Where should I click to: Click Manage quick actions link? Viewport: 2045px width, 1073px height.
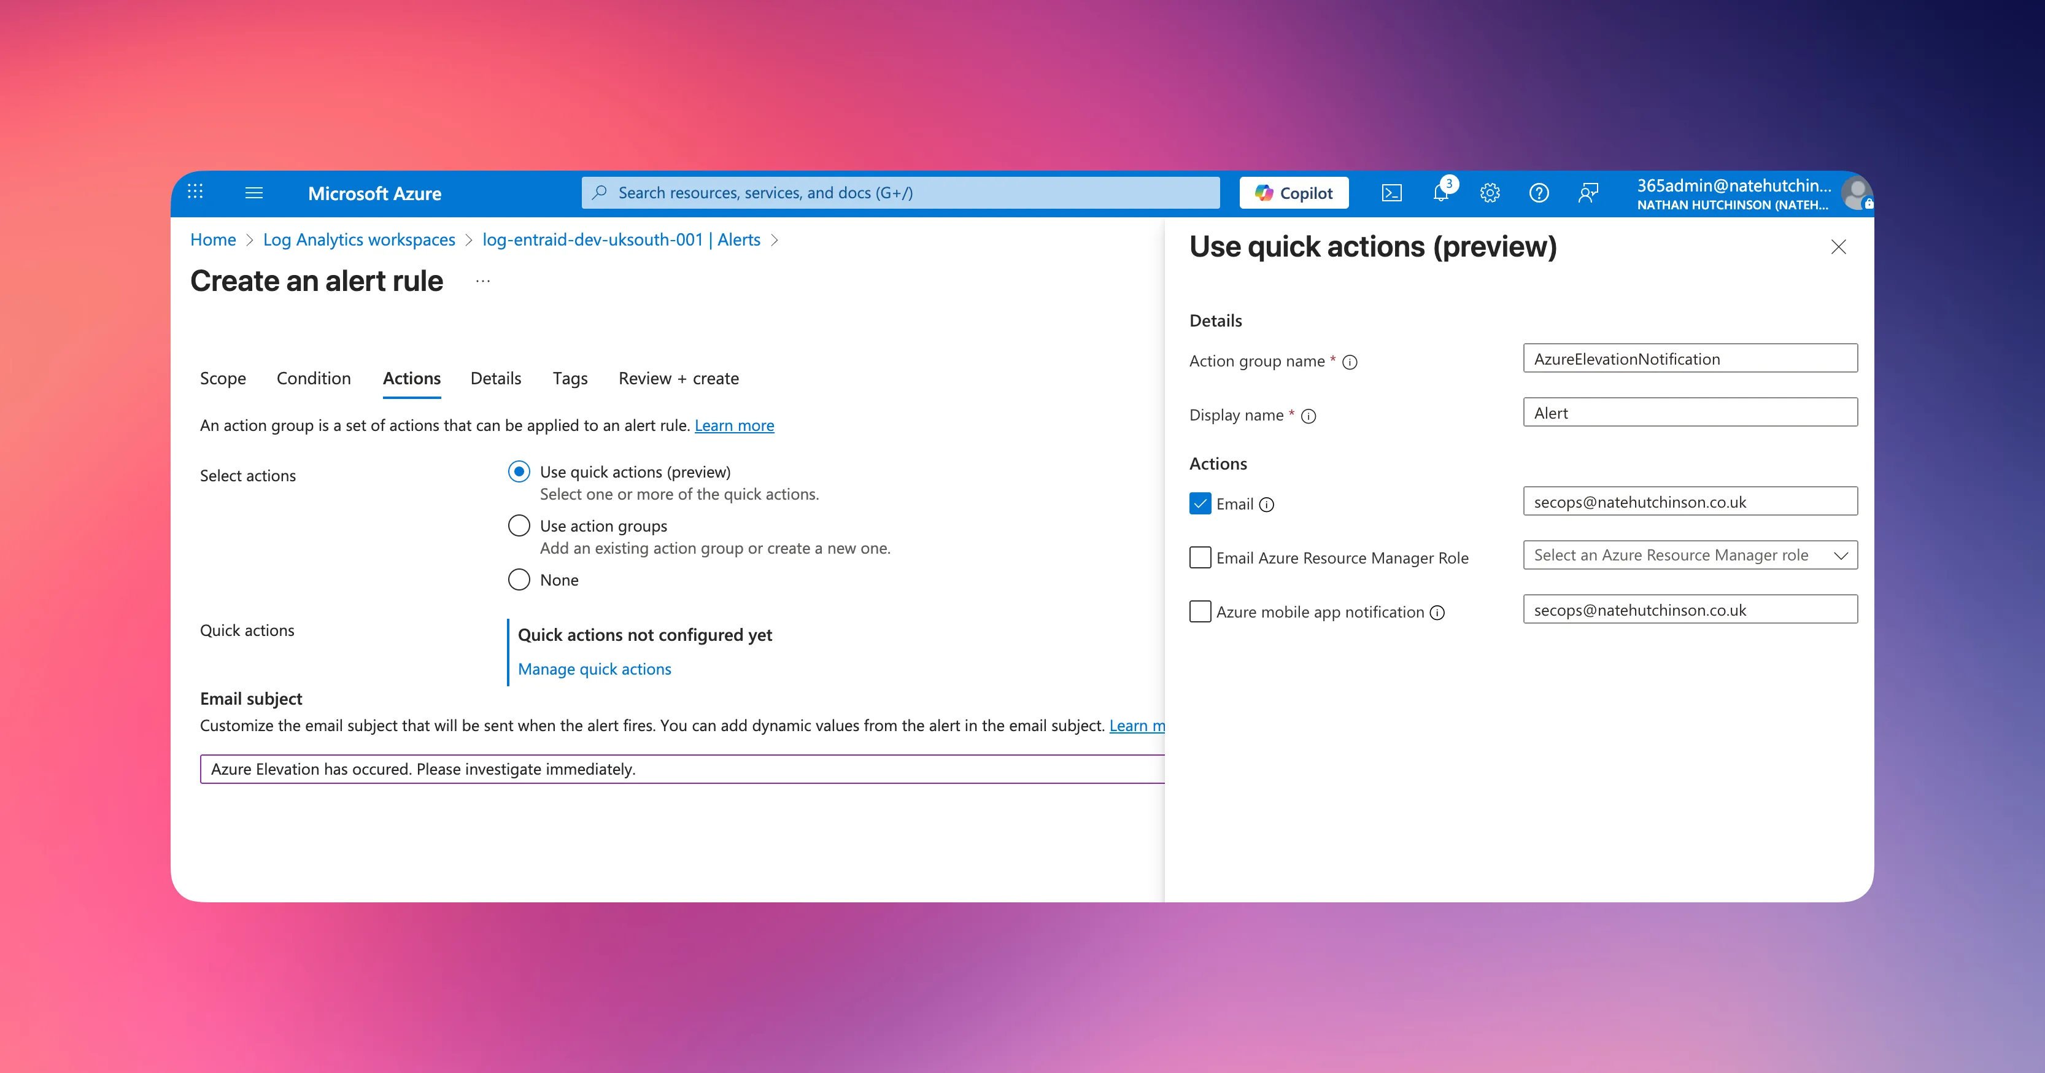[595, 670]
